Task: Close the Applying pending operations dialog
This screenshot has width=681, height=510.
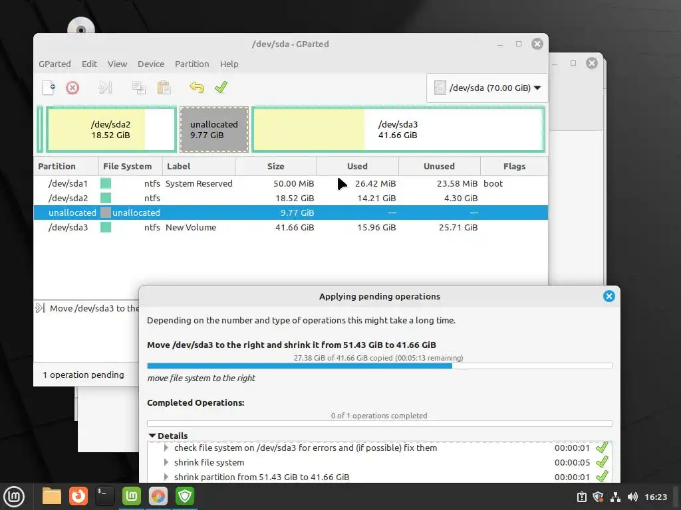Action: tap(609, 296)
